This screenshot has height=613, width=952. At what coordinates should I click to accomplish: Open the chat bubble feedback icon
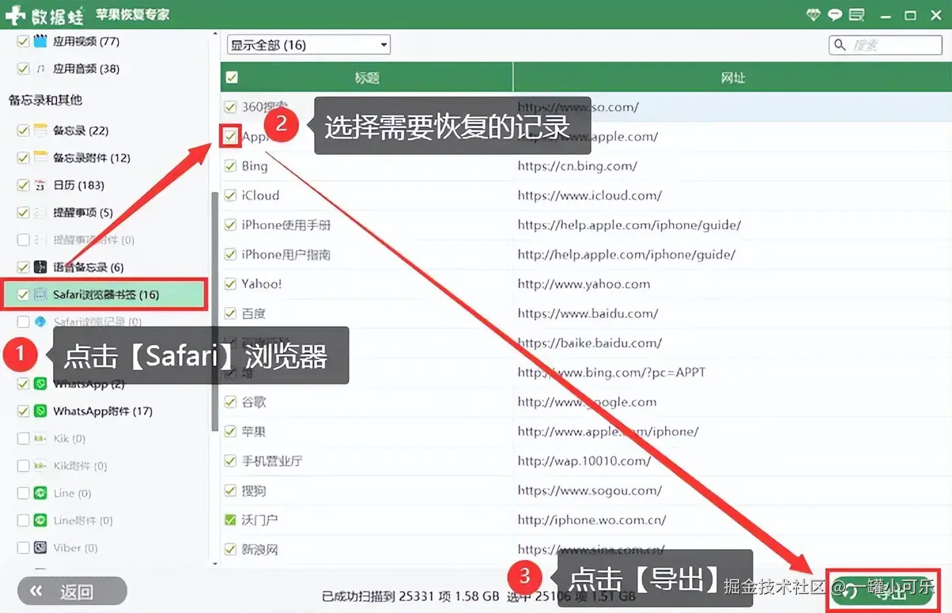[x=834, y=14]
